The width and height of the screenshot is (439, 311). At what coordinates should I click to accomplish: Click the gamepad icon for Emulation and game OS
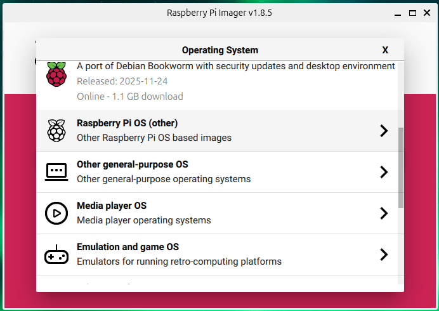56,255
